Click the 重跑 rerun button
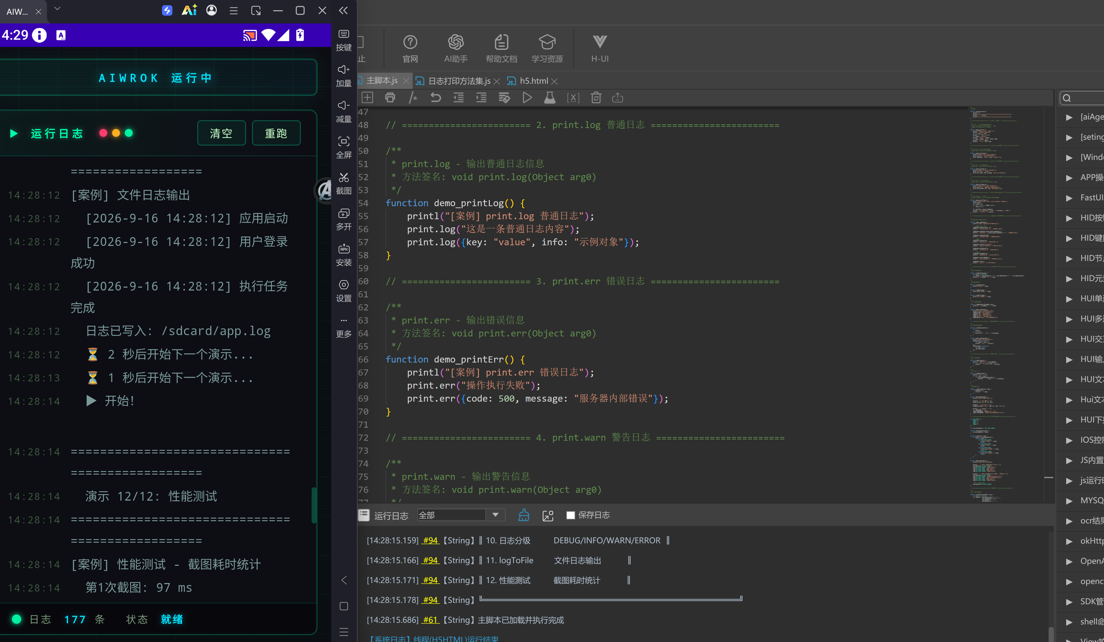Image resolution: width=1104 pixels, height=642 pixels. pos(276,133)
